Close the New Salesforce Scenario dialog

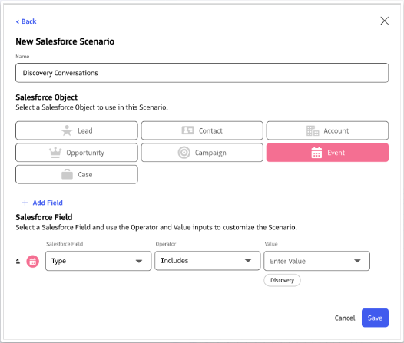[x=385, y=21]
